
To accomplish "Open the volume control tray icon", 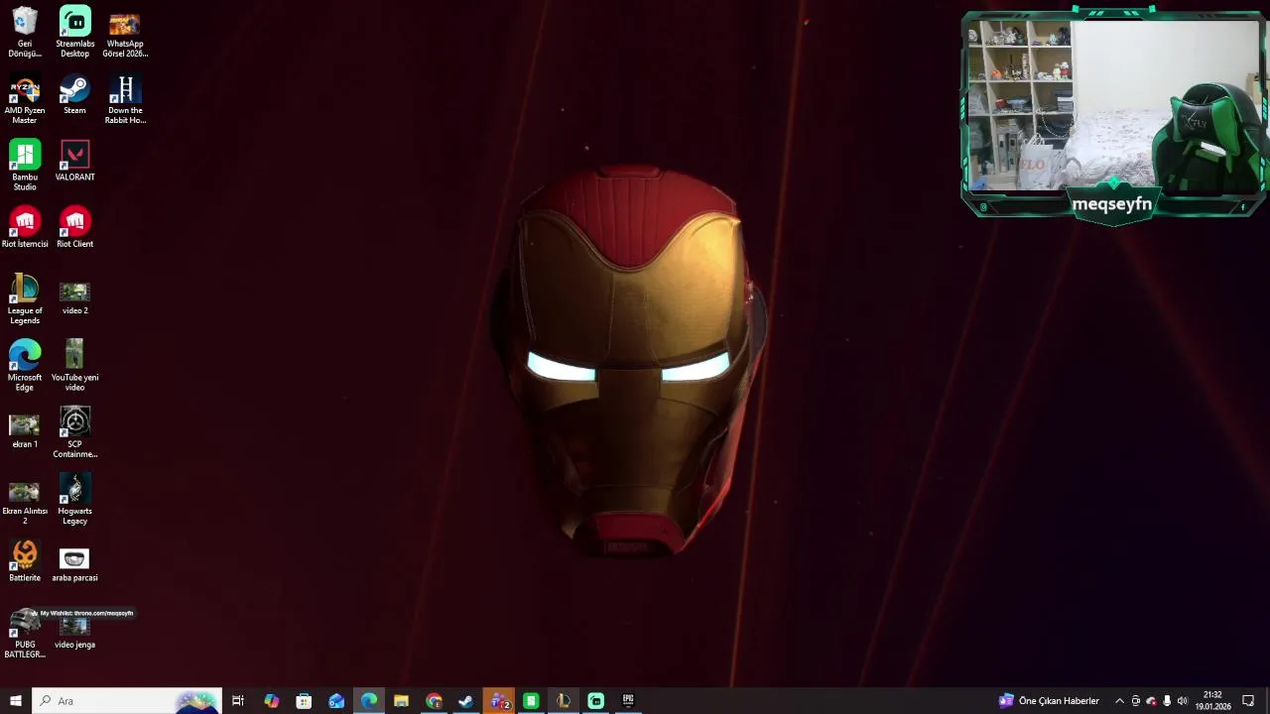I will tap(1182, 701).
